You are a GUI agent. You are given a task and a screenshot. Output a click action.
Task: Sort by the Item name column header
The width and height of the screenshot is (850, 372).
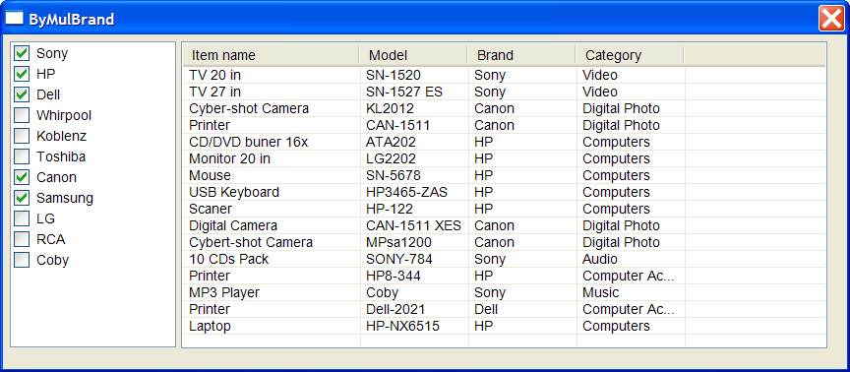click(272, 55)
